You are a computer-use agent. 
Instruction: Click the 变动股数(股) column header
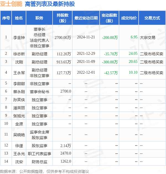pyautogui.click(x=109, y=18)
